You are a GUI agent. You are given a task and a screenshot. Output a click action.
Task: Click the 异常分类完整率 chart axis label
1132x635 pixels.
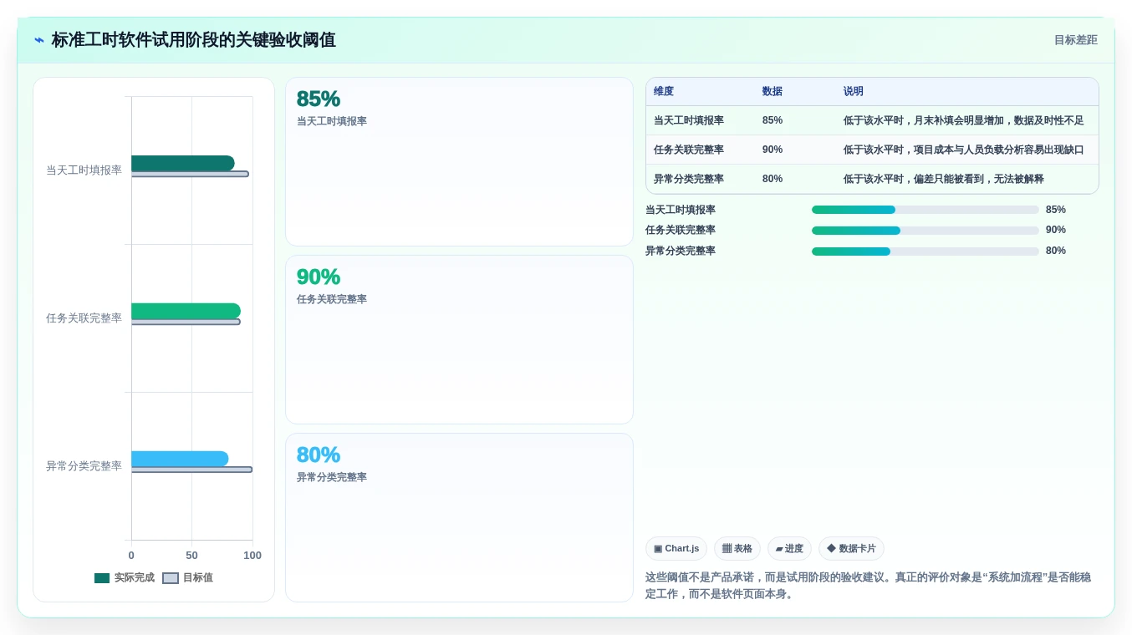pyautogui.click(x=84, y=466)
